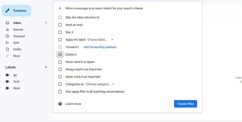Click the back arrow in filter dialog

[x=60, y=8]
